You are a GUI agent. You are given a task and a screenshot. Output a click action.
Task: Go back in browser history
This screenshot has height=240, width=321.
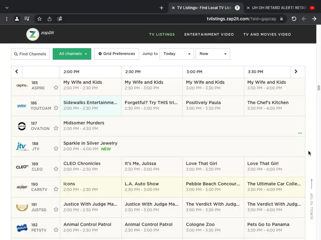pos(304,19)
